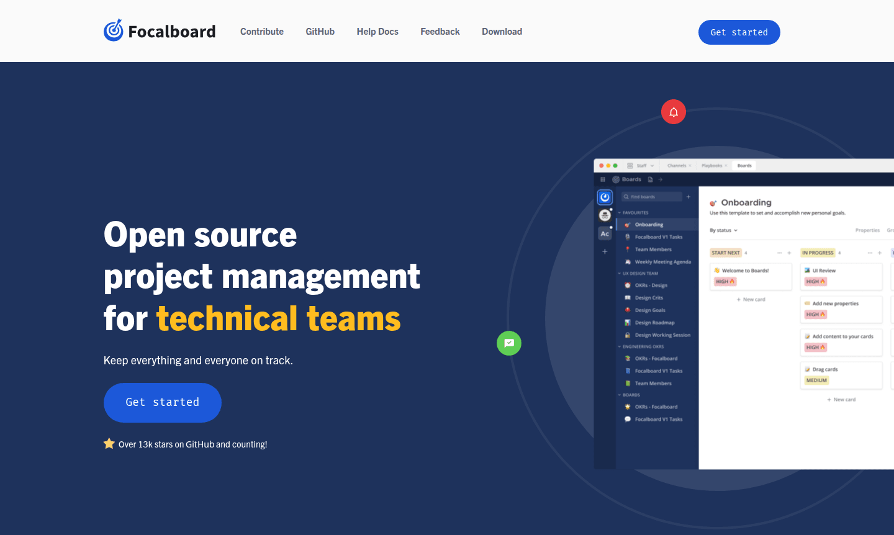894x535 pixels.
Task: Add a new card under START NEXT
Action: coord(751,299)
